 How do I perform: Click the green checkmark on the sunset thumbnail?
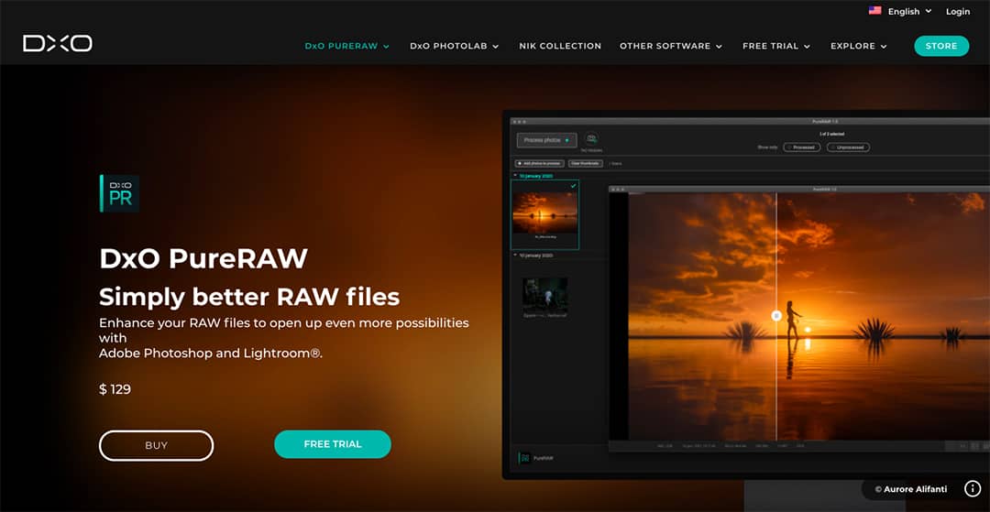point(573,186)
